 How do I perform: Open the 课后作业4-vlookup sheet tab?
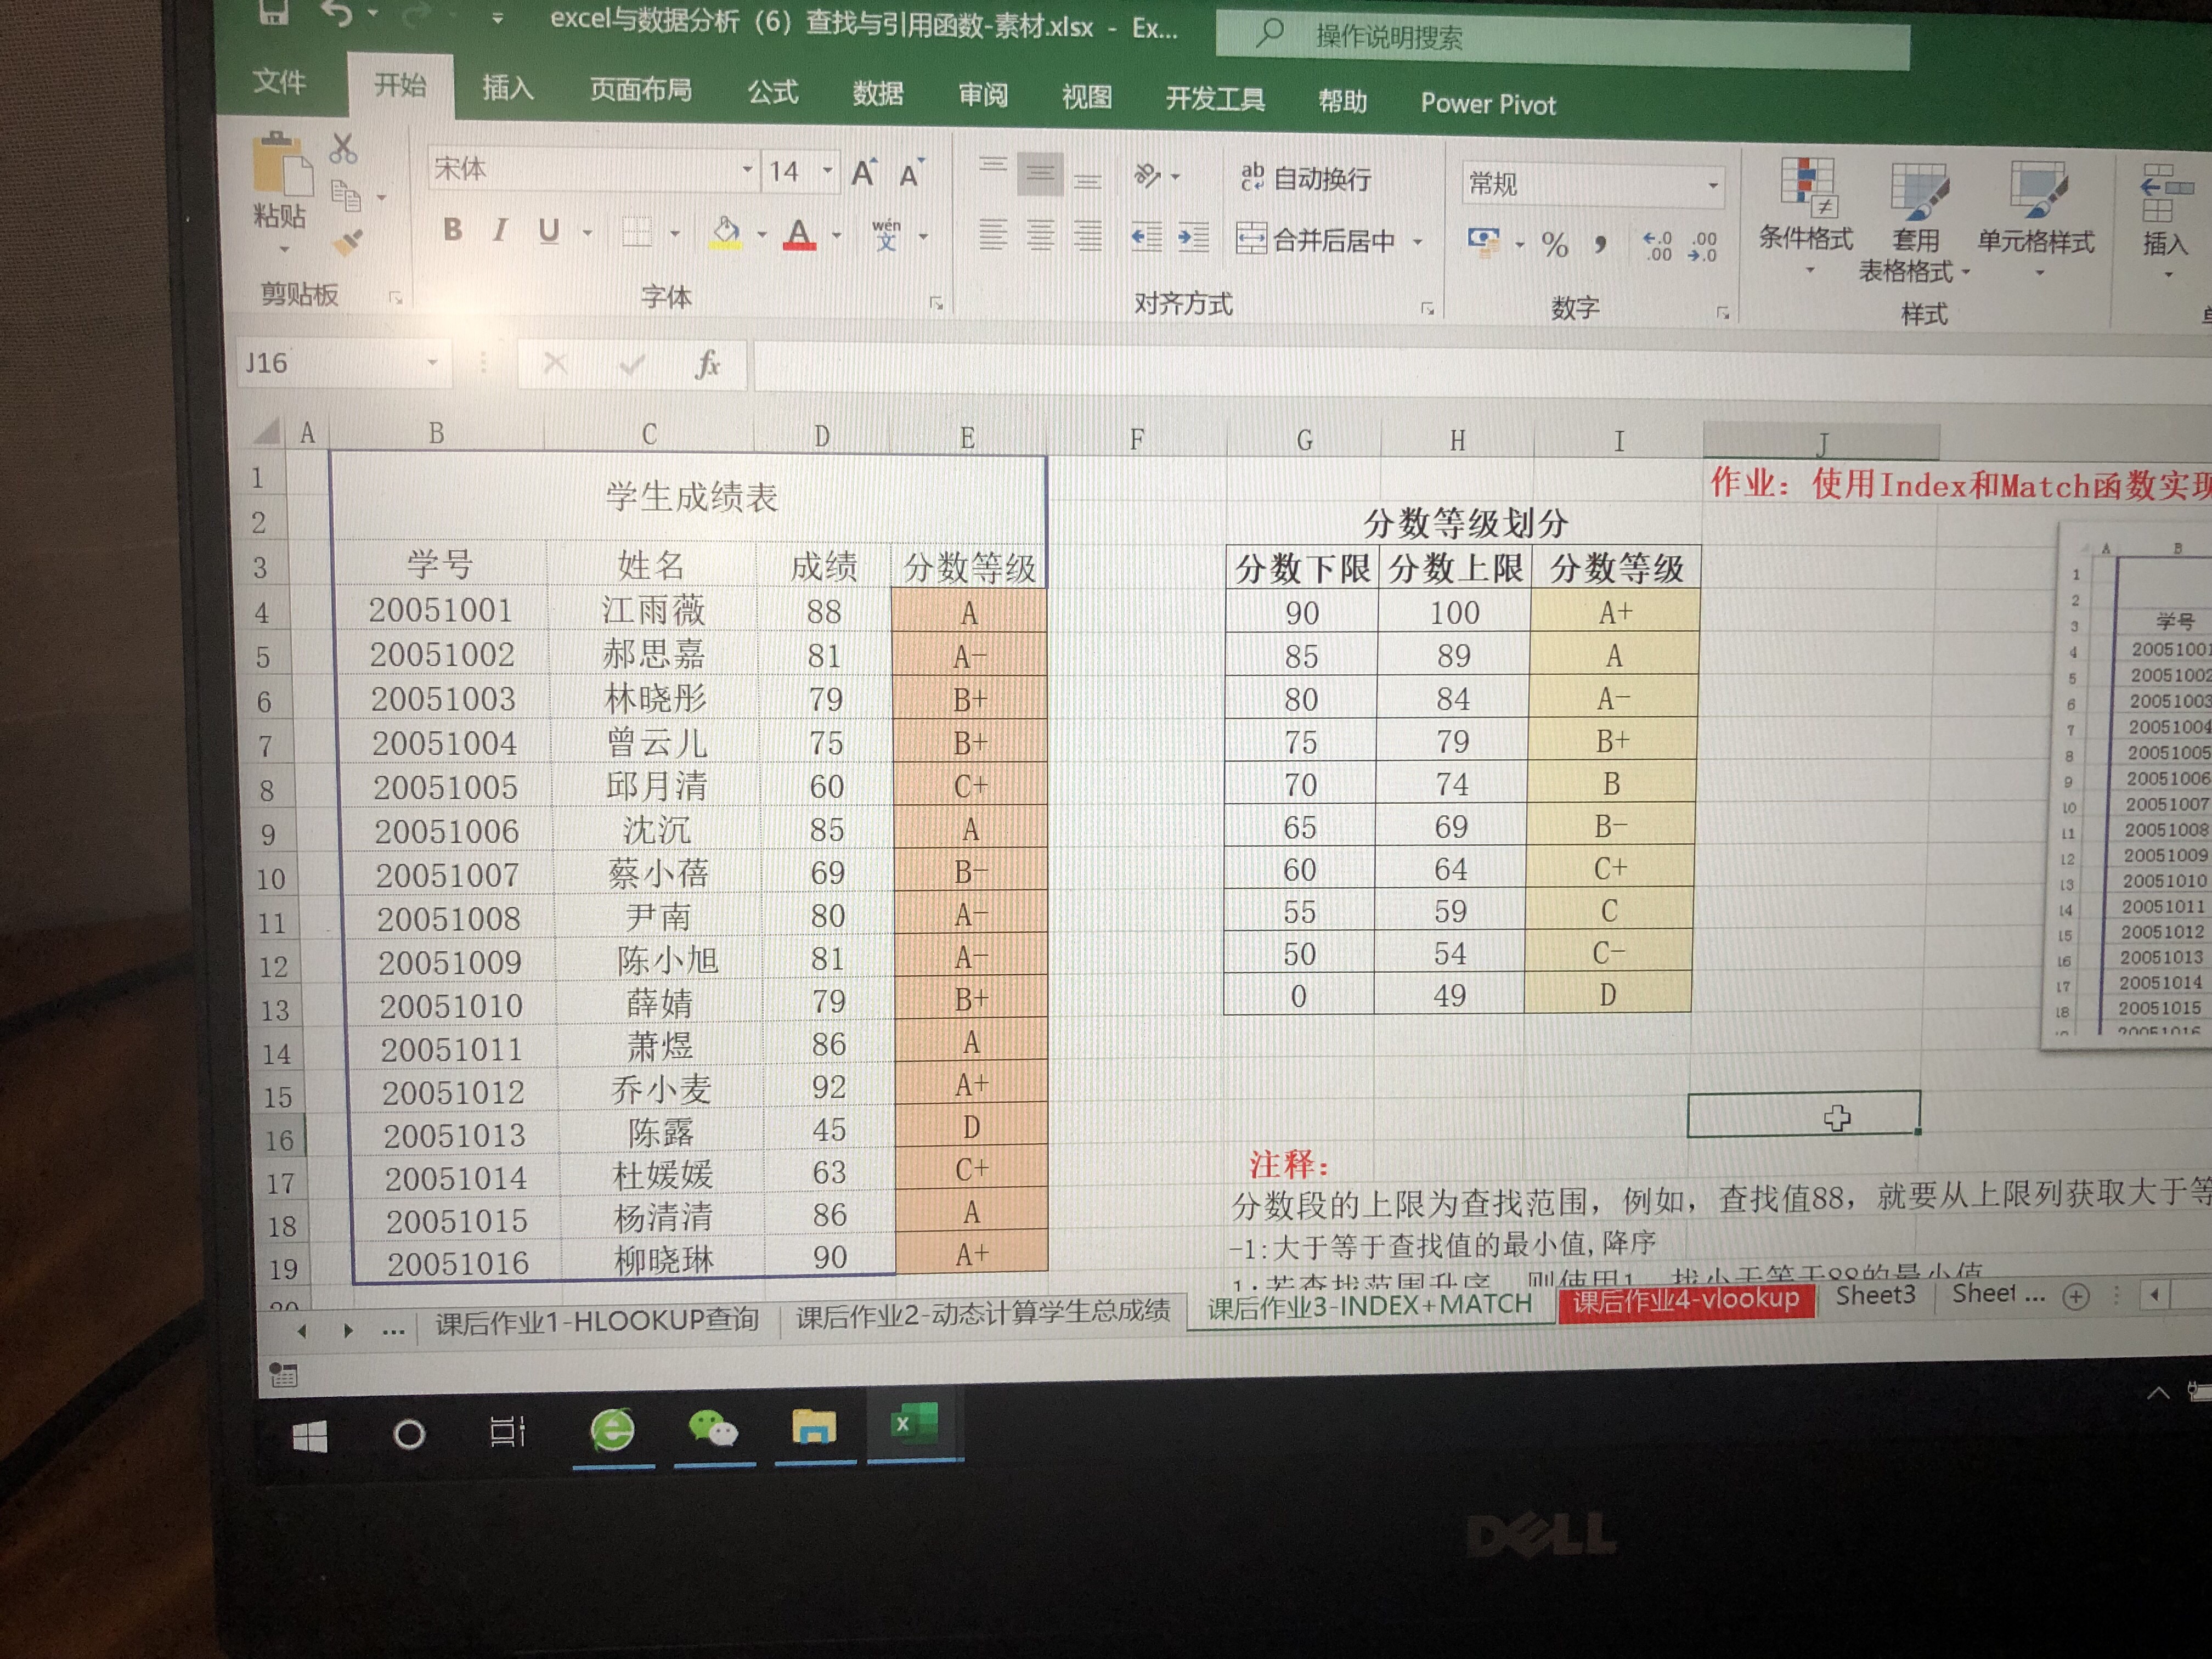click(1685, 1299)
